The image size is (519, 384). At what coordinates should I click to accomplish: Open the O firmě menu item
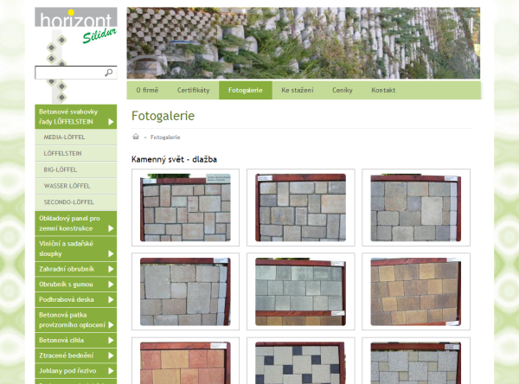pos(147,90)
